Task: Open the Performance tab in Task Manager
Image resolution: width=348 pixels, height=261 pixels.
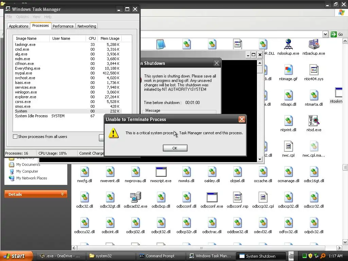Action: click(63, 26)
